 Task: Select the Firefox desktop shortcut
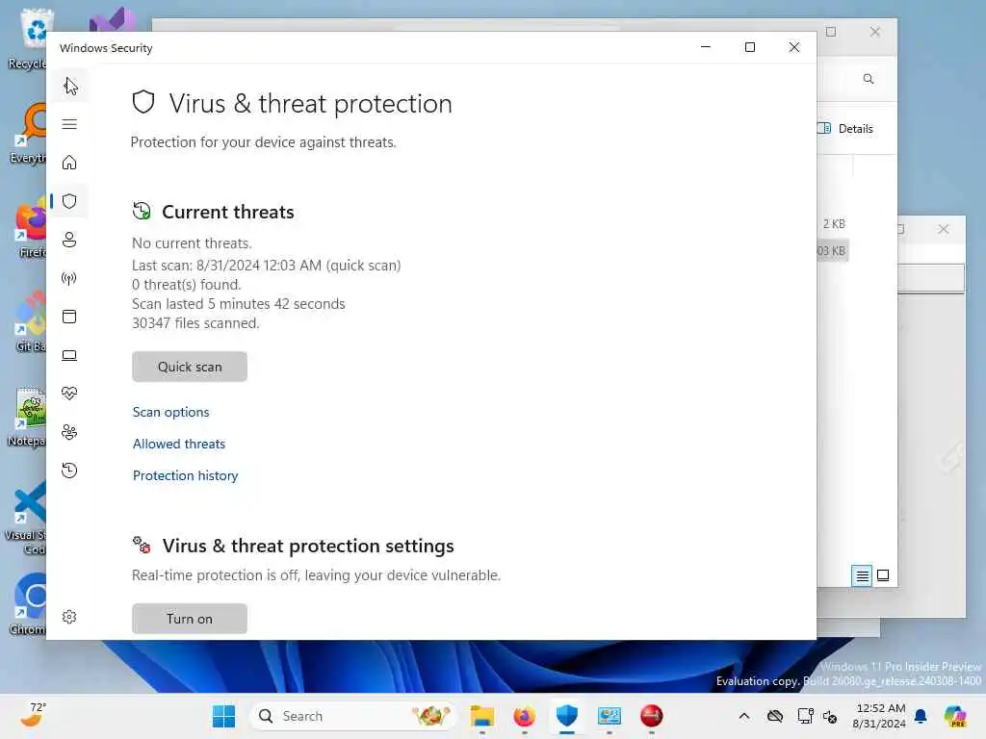pyautogui.click(x=30, y=228)
